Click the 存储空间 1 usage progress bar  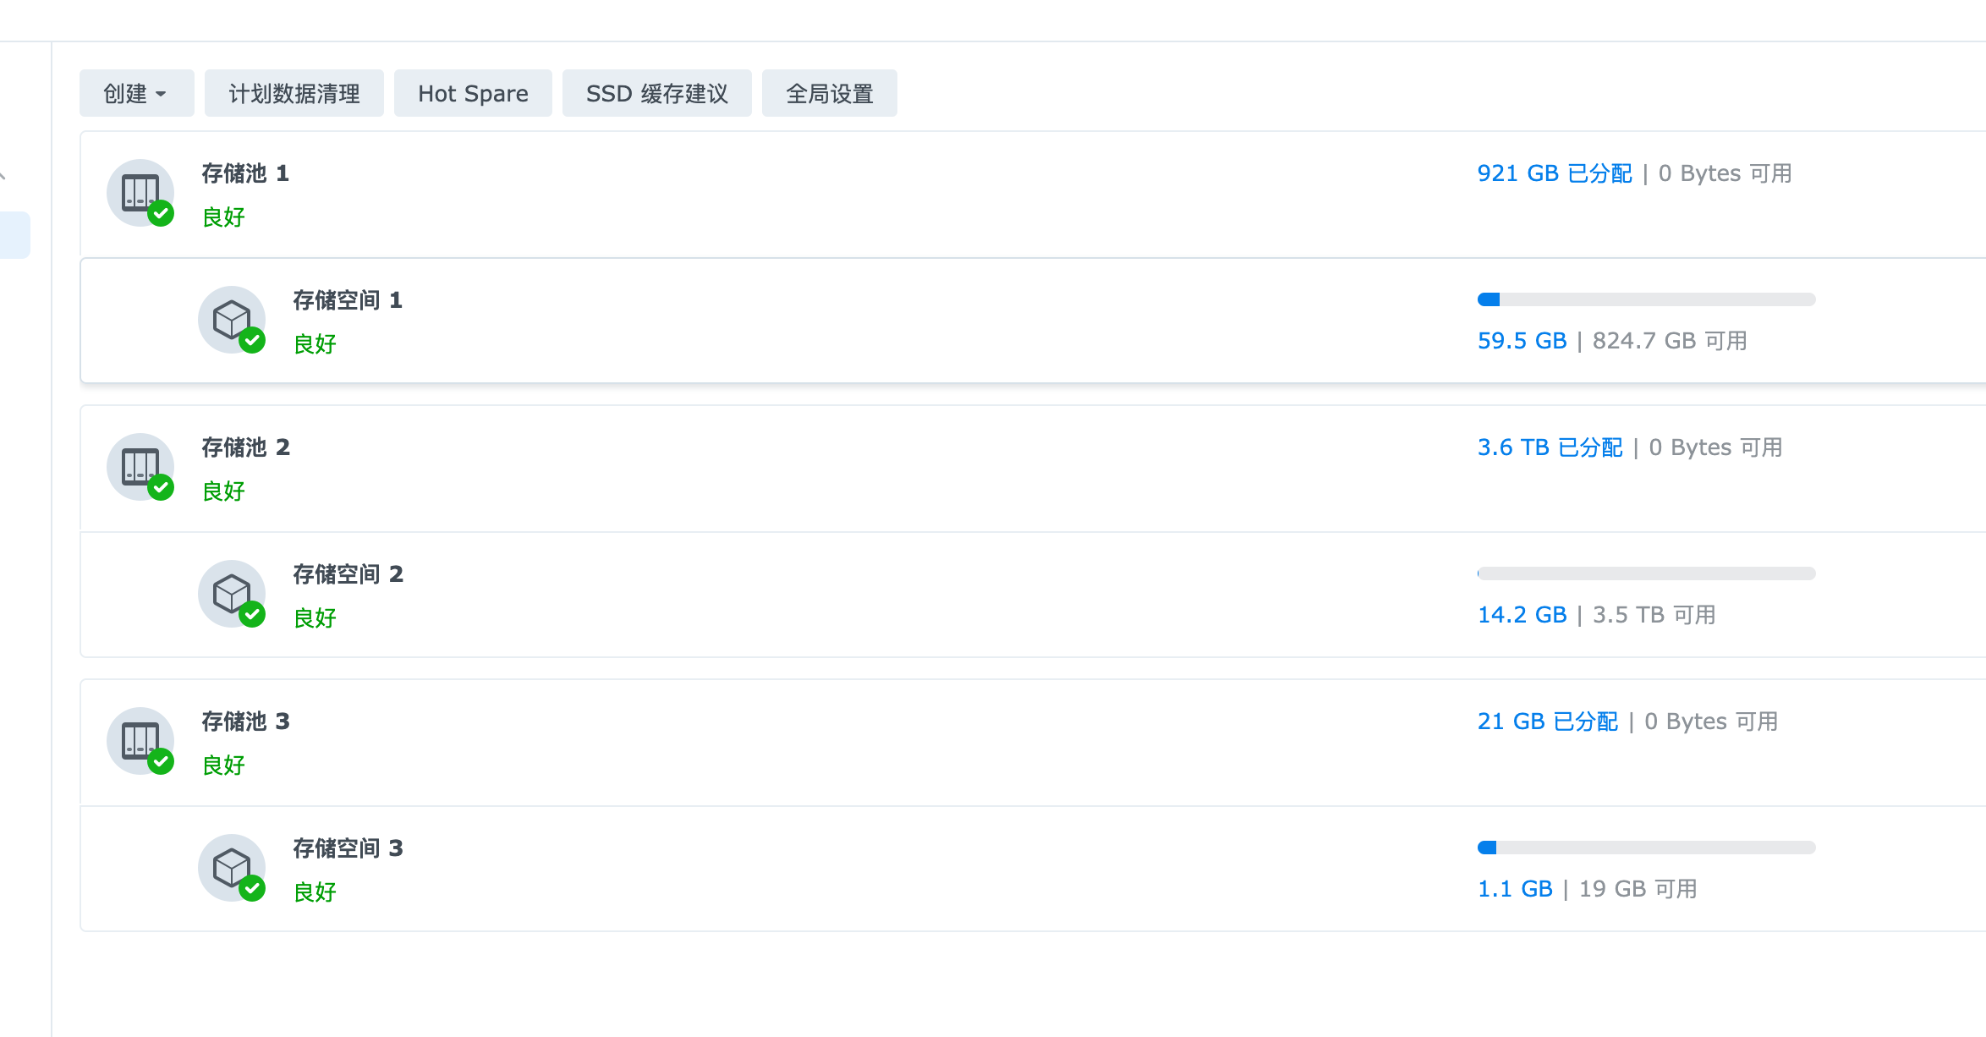point(1645,299)
